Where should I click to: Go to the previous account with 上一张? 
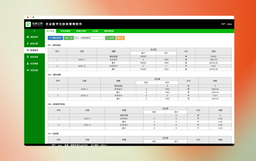coord(69,38)
